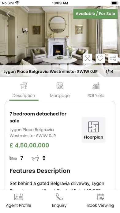Switch to the ROI Yield tab
The image size is (120, 213).
[x=96, y=95]
